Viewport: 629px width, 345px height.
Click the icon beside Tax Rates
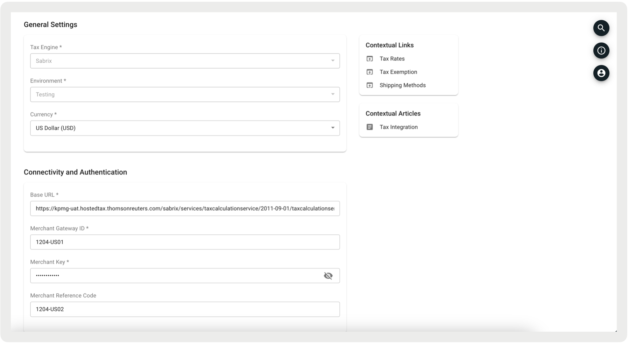tap(369, 59)
